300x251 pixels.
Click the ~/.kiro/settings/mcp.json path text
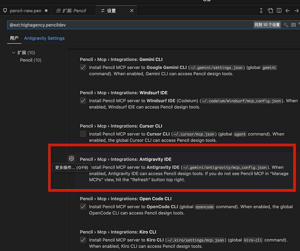[x=195, y=240]
